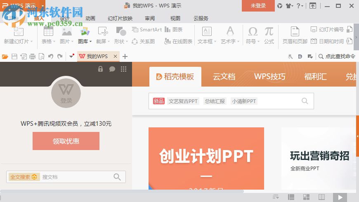The width and height of the screenshot is (359, 202).
Task: Insert an 在线图表 online chart
Action: click(x=178, y=41)
